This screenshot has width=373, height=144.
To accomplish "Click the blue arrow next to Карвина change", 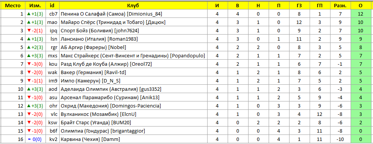I will coord(30,139).
